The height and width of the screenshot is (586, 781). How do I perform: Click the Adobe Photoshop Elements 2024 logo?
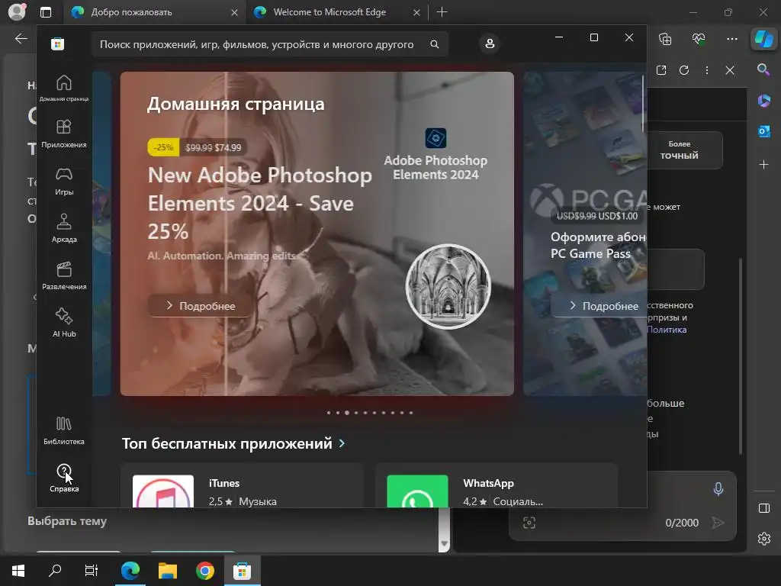click(435, 138)
